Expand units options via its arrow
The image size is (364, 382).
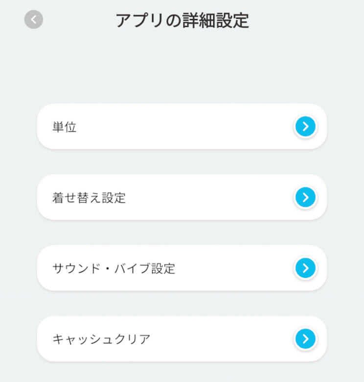tap(305, 127)
